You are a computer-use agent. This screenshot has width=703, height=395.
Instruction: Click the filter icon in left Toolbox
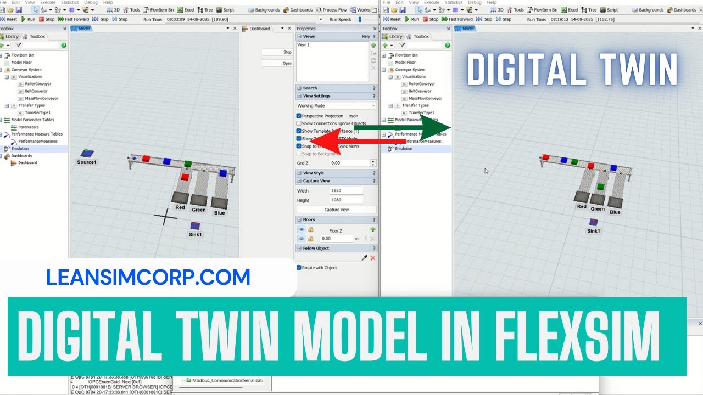pyautogui.click(x=18, y=45)
